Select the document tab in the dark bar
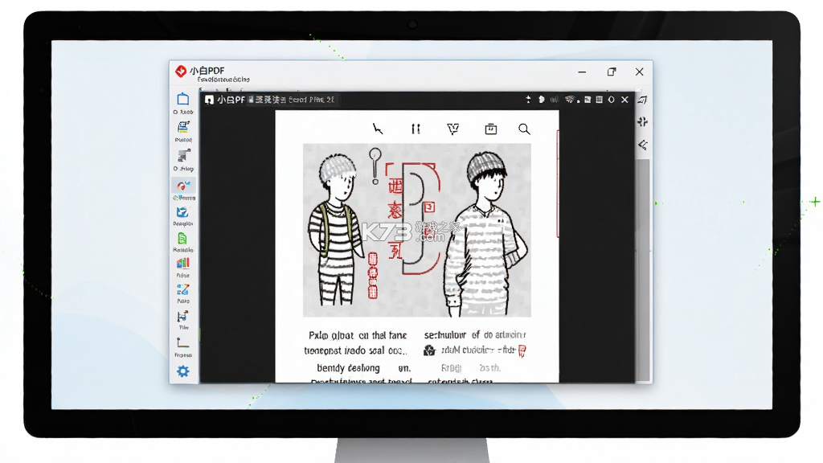 [x=293, y=100]
